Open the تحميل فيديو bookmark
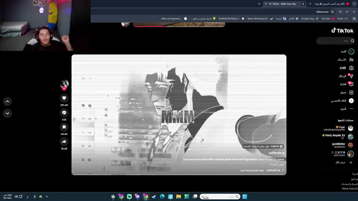The width and height of the screenshot is (358, 201). [204, 19]
